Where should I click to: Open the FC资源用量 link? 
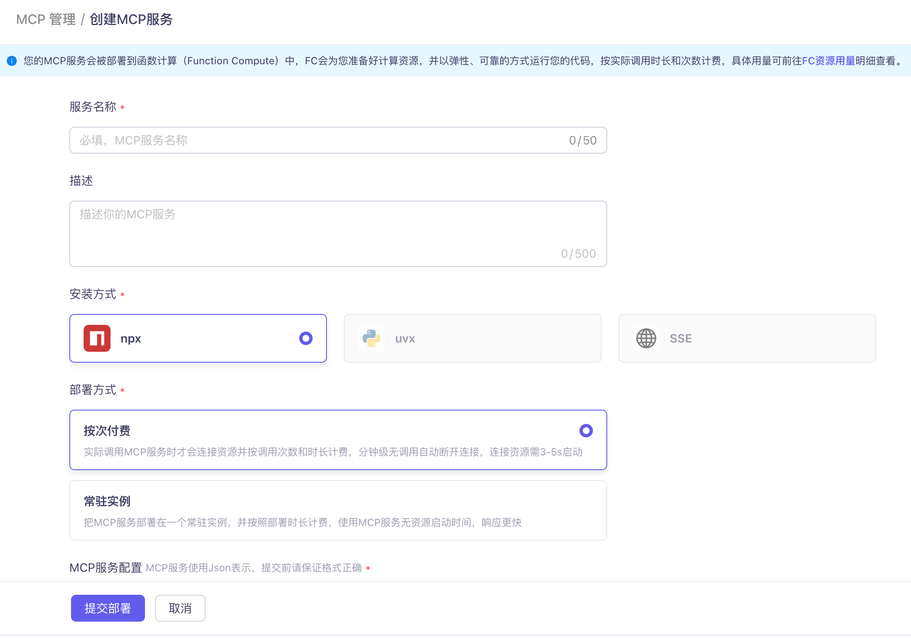(828, 61)
